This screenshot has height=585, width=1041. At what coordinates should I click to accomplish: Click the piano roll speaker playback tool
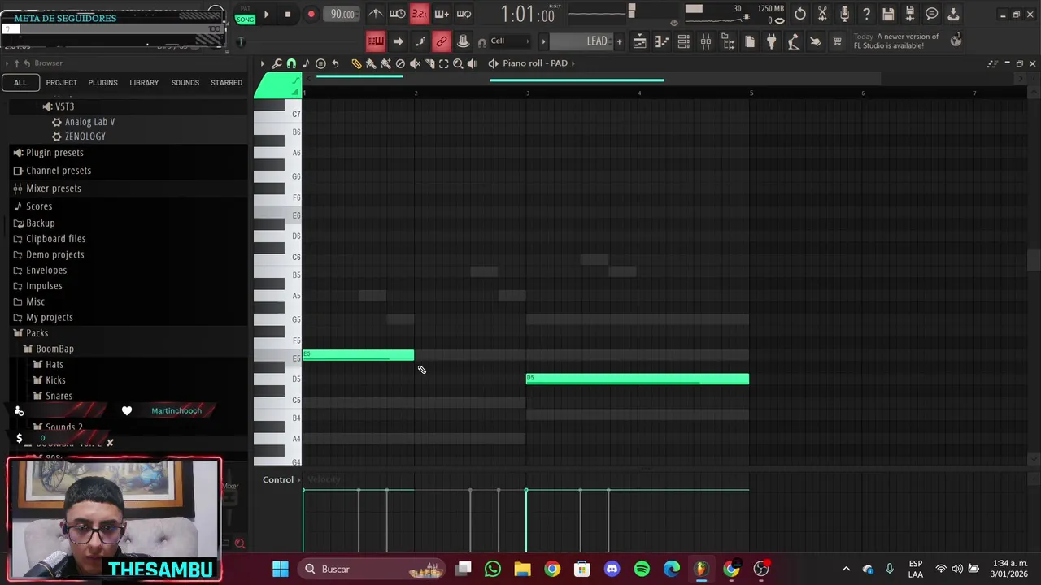pyautogui.click(x=473, y=63)
